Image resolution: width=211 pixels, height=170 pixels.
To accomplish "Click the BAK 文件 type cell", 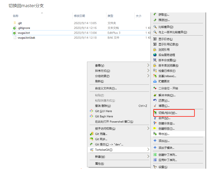I will (113, 38).
